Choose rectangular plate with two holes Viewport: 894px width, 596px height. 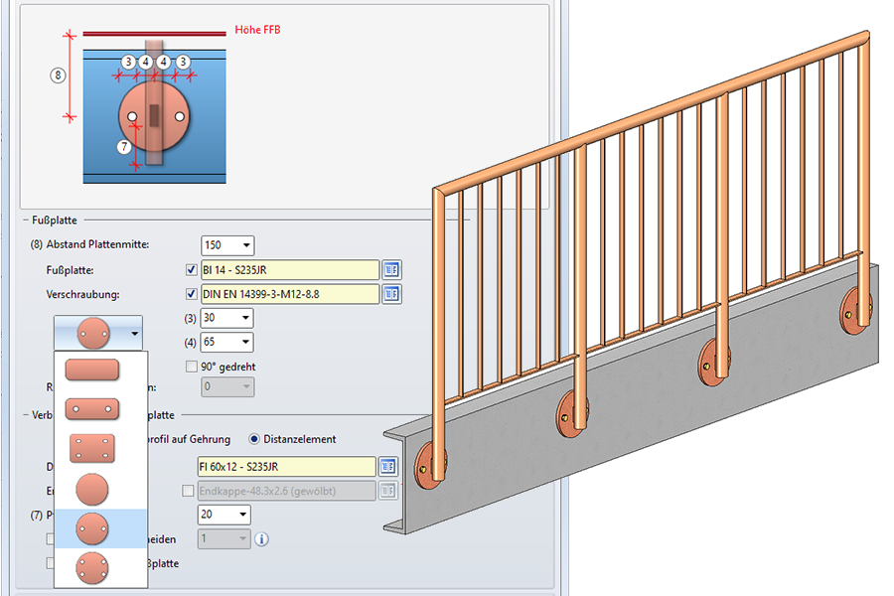[x=92, y=408]
